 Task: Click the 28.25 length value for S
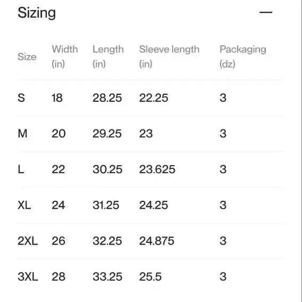coord(107,98)
